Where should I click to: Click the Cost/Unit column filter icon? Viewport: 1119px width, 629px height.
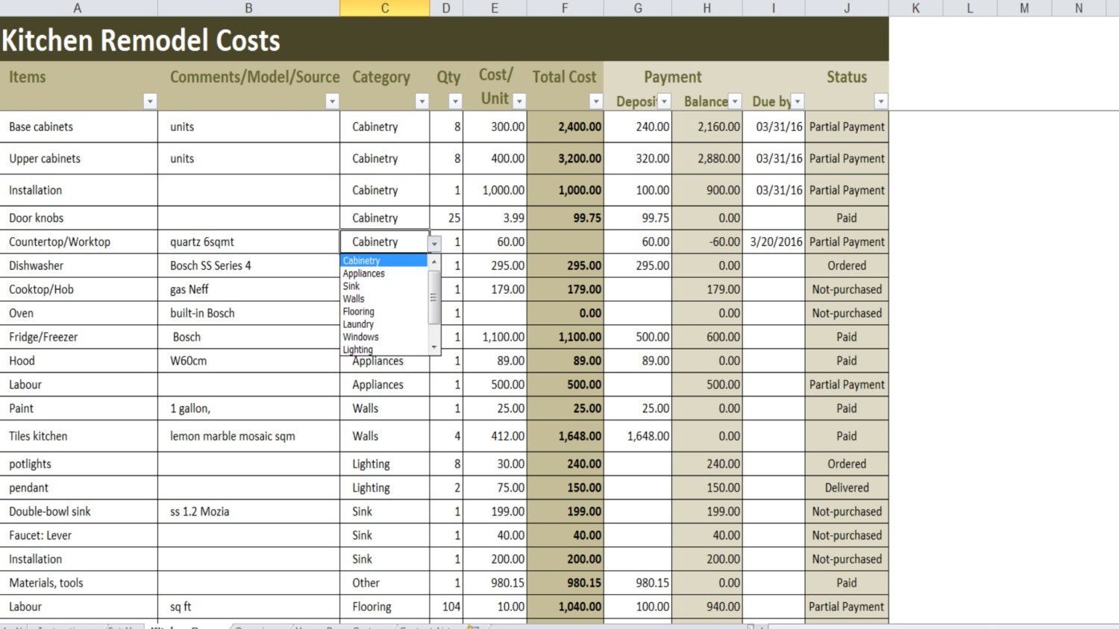[x=520, y=101]
